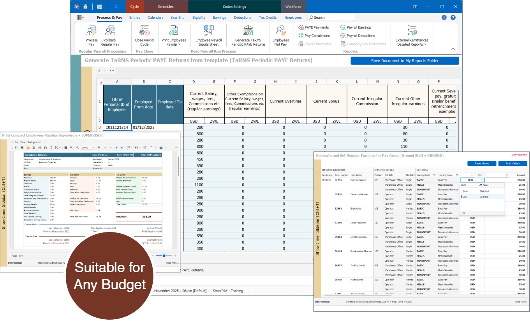The height and width of the screenshot is (322, 530).
Task: Click the zoom out magnifier in payslip toolbar
Action: click(x=77, y=148)
